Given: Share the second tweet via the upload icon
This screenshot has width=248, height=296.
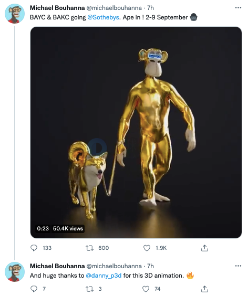Looking at the screenshot, I should [x=204, y=289].
